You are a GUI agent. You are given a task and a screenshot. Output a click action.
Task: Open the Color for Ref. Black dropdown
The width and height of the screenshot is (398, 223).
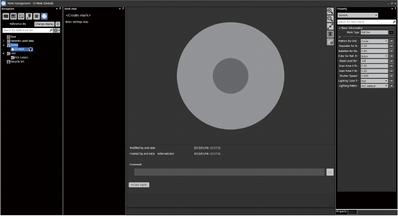tap(375, 56)
